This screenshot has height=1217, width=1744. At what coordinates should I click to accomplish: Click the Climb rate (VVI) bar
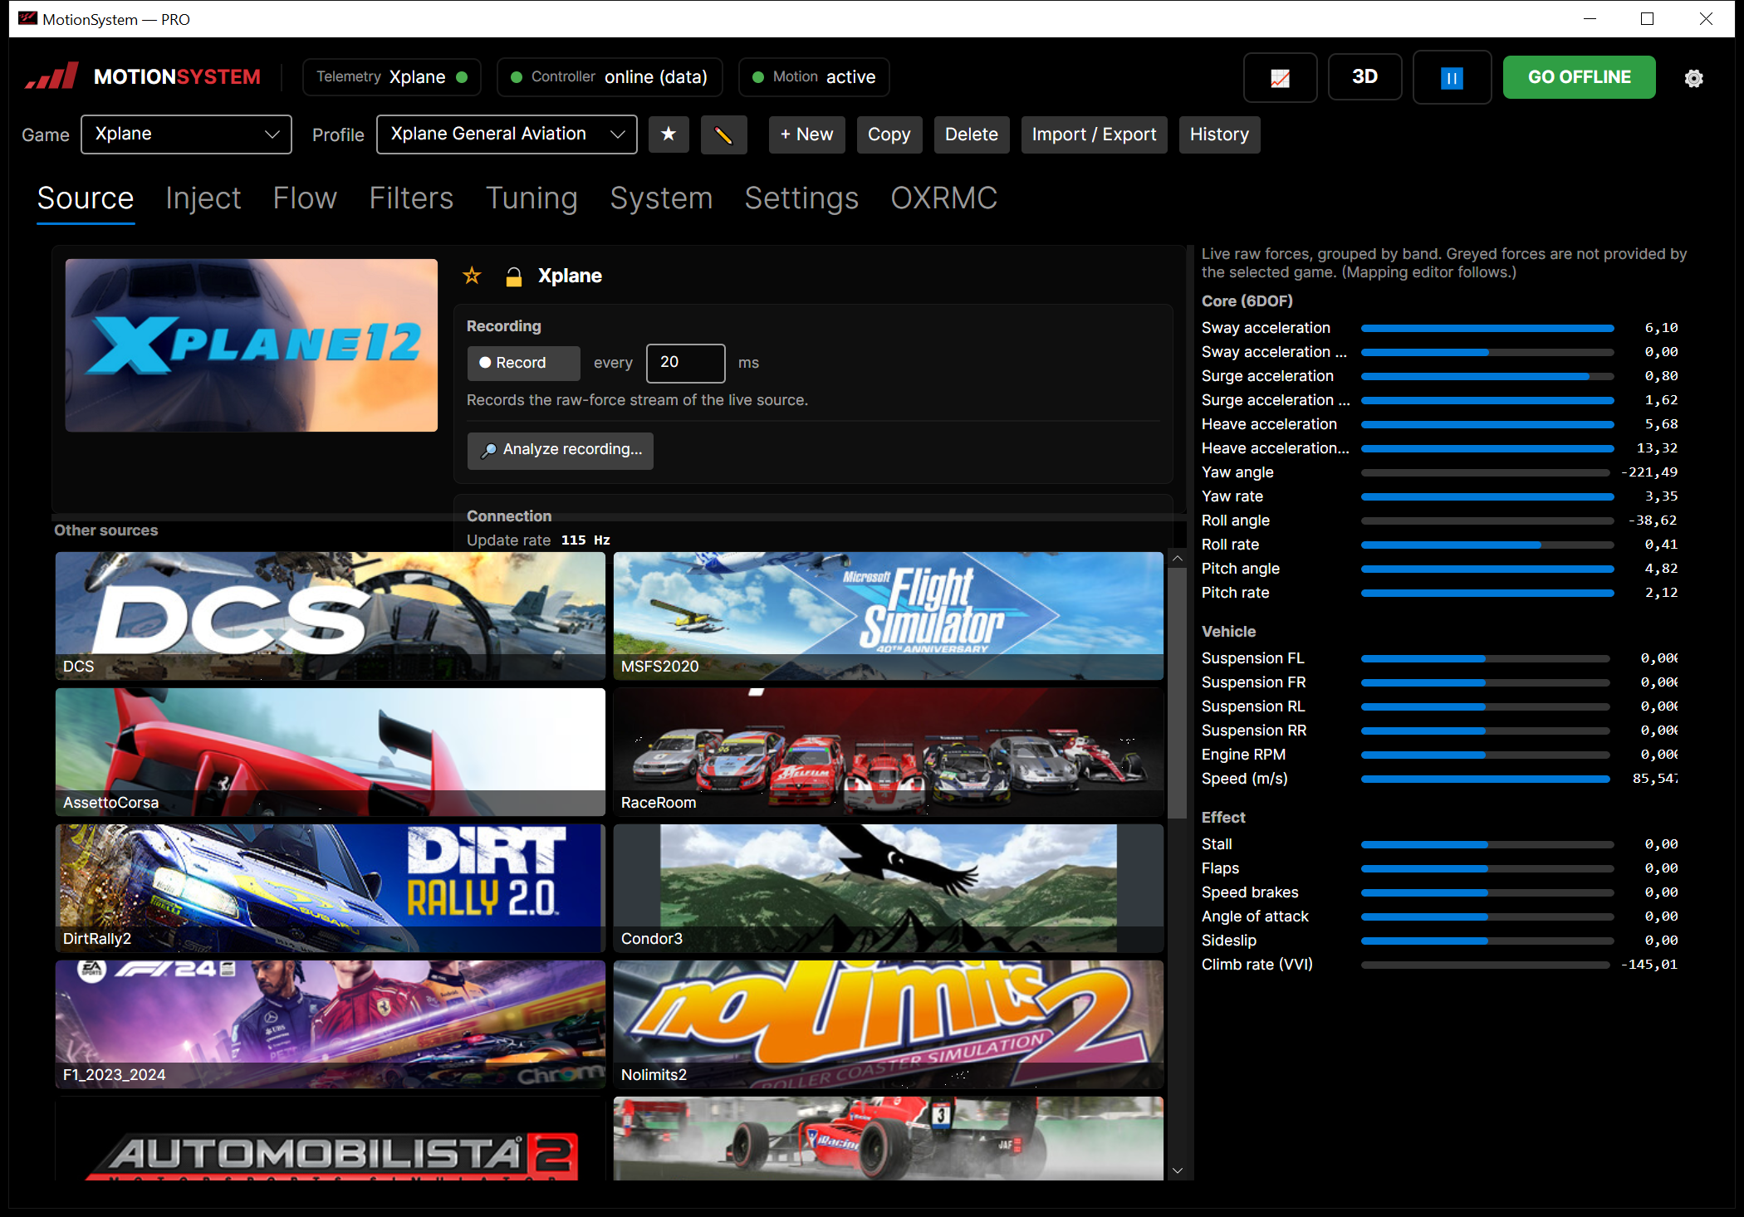pyautogui.click(x=1486, y=965)
